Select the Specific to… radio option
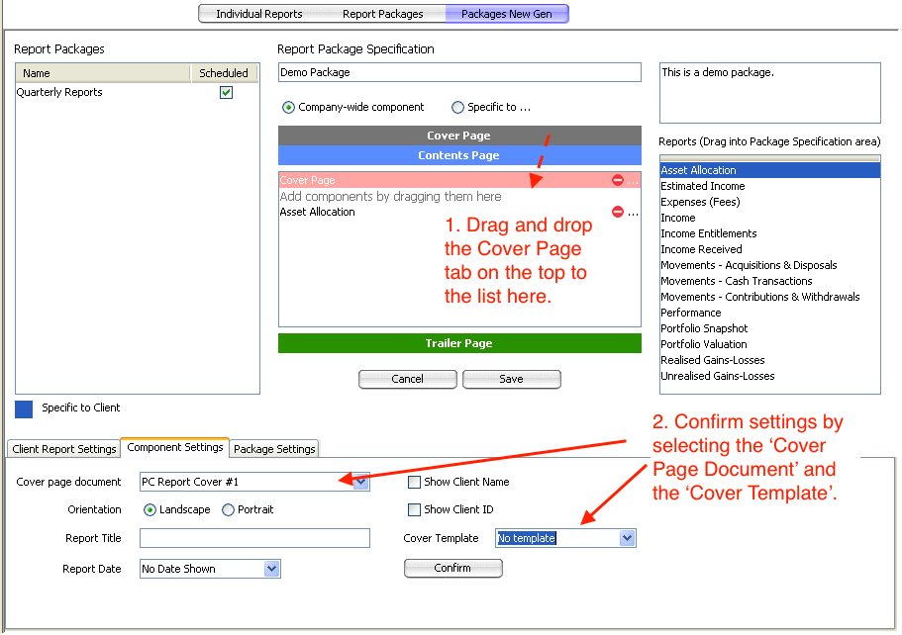Image resolution: width=902 pixels, height=635 pixels. 457,108
